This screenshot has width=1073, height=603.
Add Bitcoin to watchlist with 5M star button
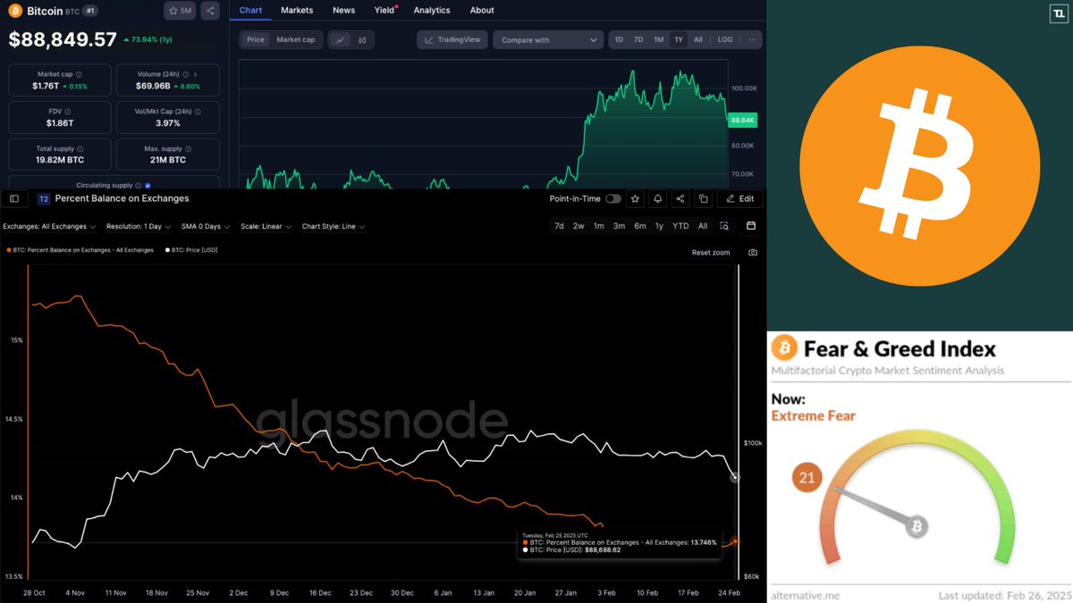pos(179,11)
